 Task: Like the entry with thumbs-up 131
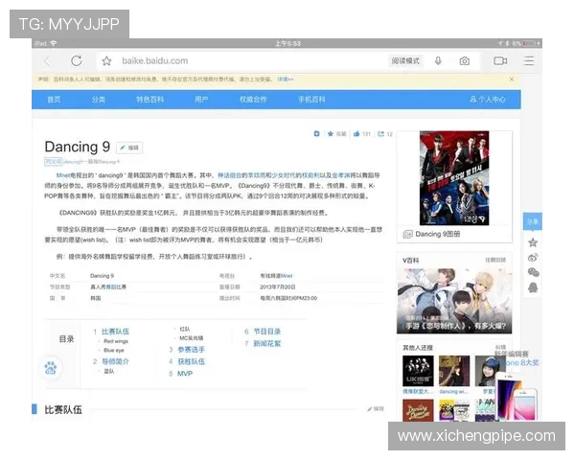[x=362, y=134]
